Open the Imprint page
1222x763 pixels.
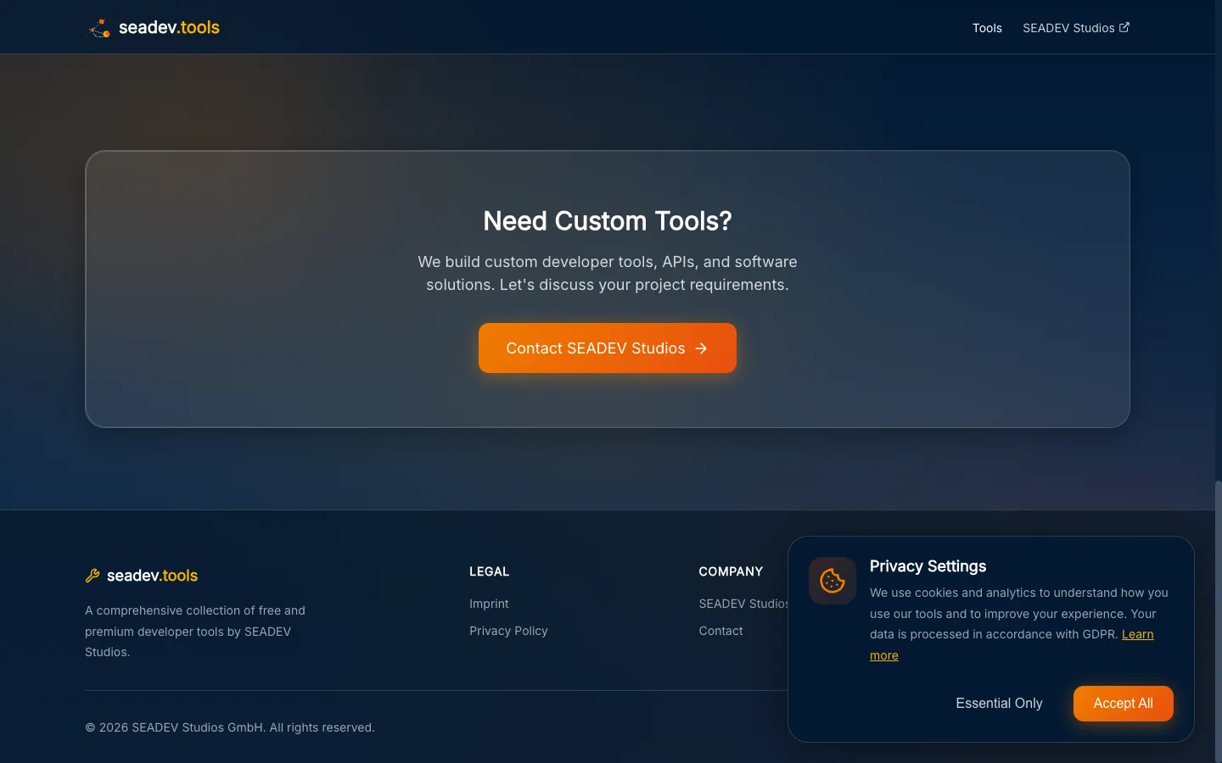(x=489, y=604)
